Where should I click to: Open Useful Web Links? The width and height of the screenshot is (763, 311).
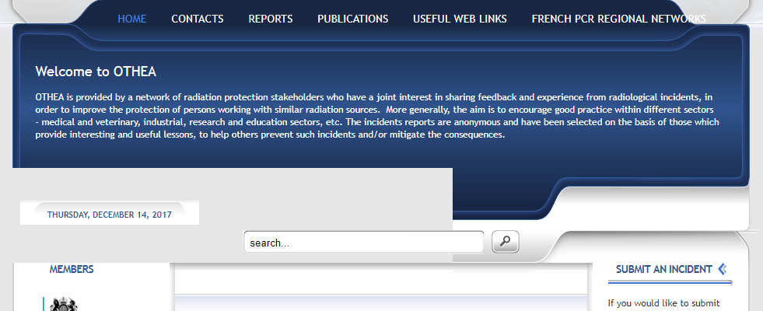coord(460,19)
